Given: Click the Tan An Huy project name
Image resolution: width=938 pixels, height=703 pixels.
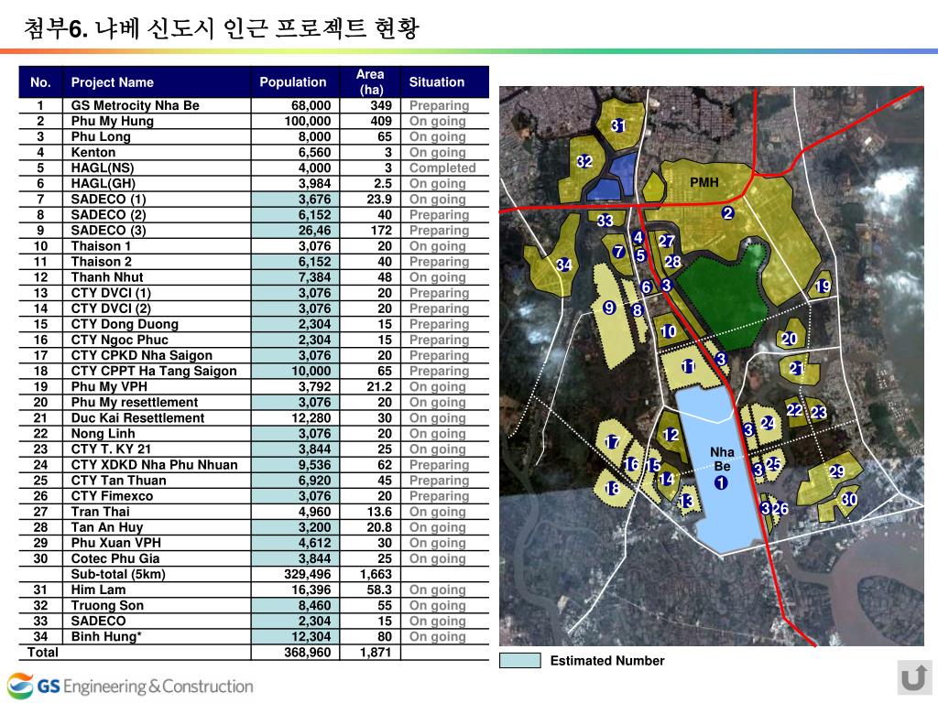Looking at the screenshot, I should 107,527.
